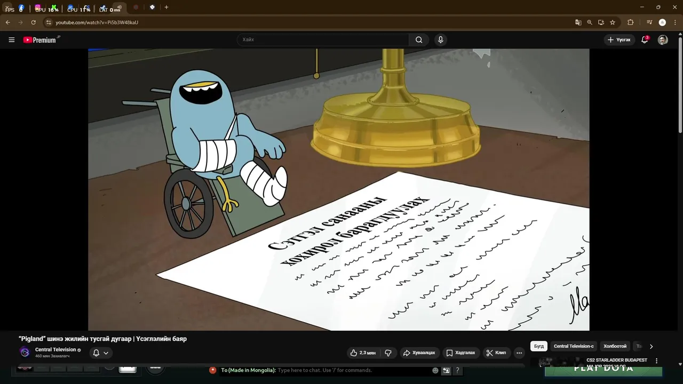Viewport: 683px width, 384px height.
Task: Click the Клип clip button
Action: [x=496, y=353]
